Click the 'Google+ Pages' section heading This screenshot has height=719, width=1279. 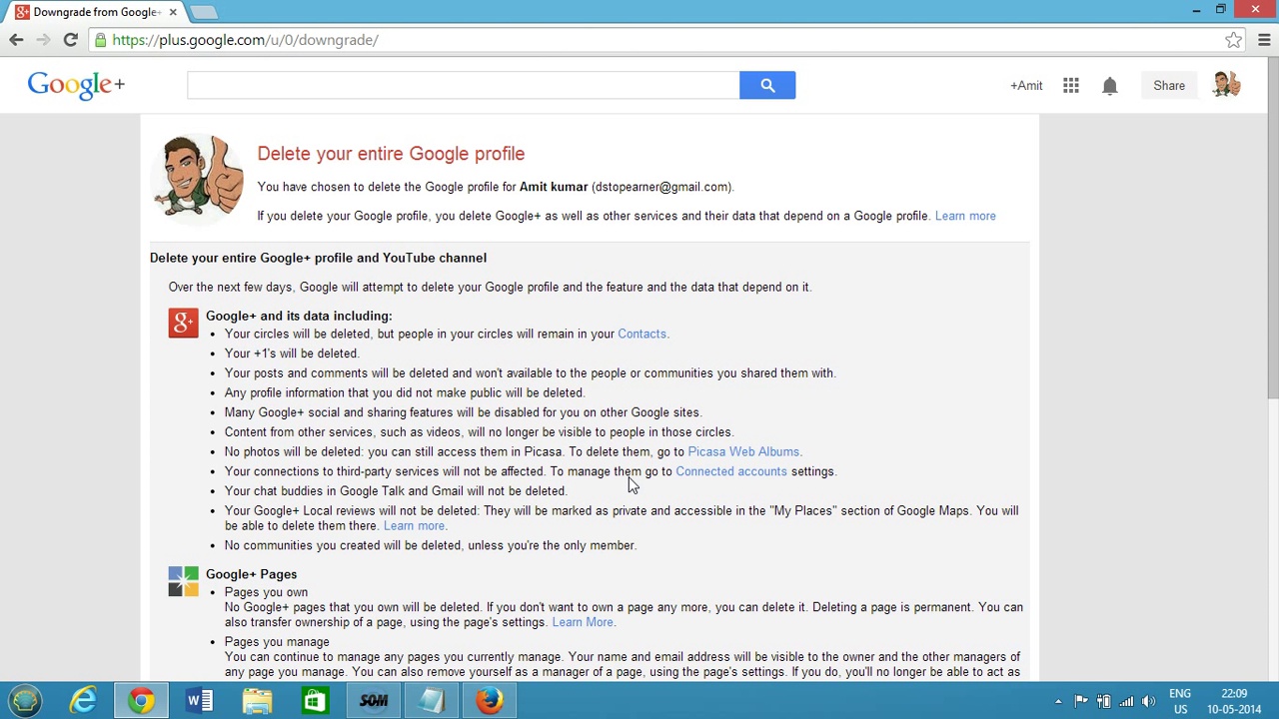[251, 574]
